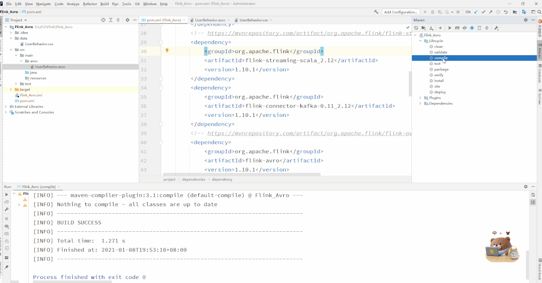Click Git Commit checkmark icon

coord(483,12)
